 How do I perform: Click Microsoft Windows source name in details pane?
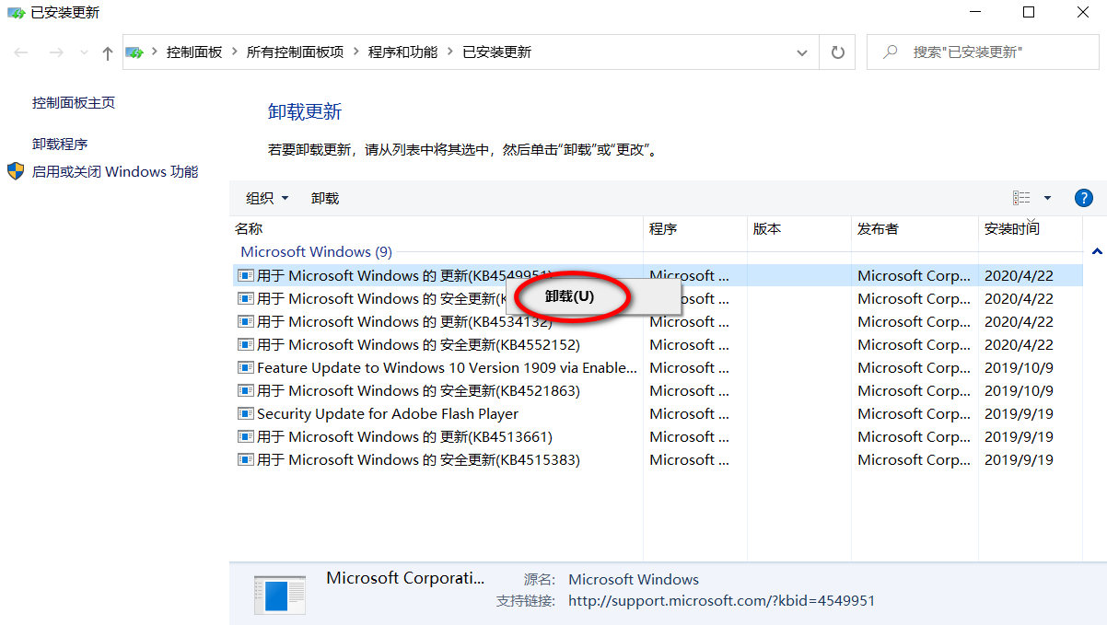(x=634, y=579)
